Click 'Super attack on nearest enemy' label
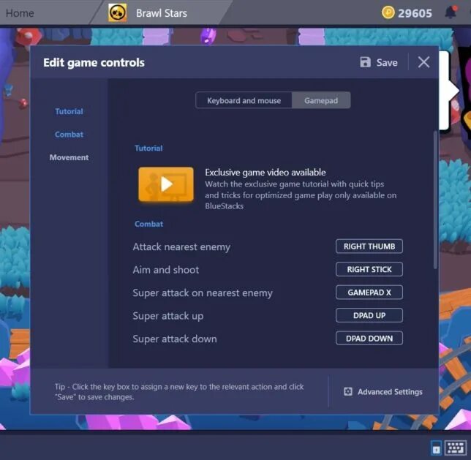 coord(203,293)
